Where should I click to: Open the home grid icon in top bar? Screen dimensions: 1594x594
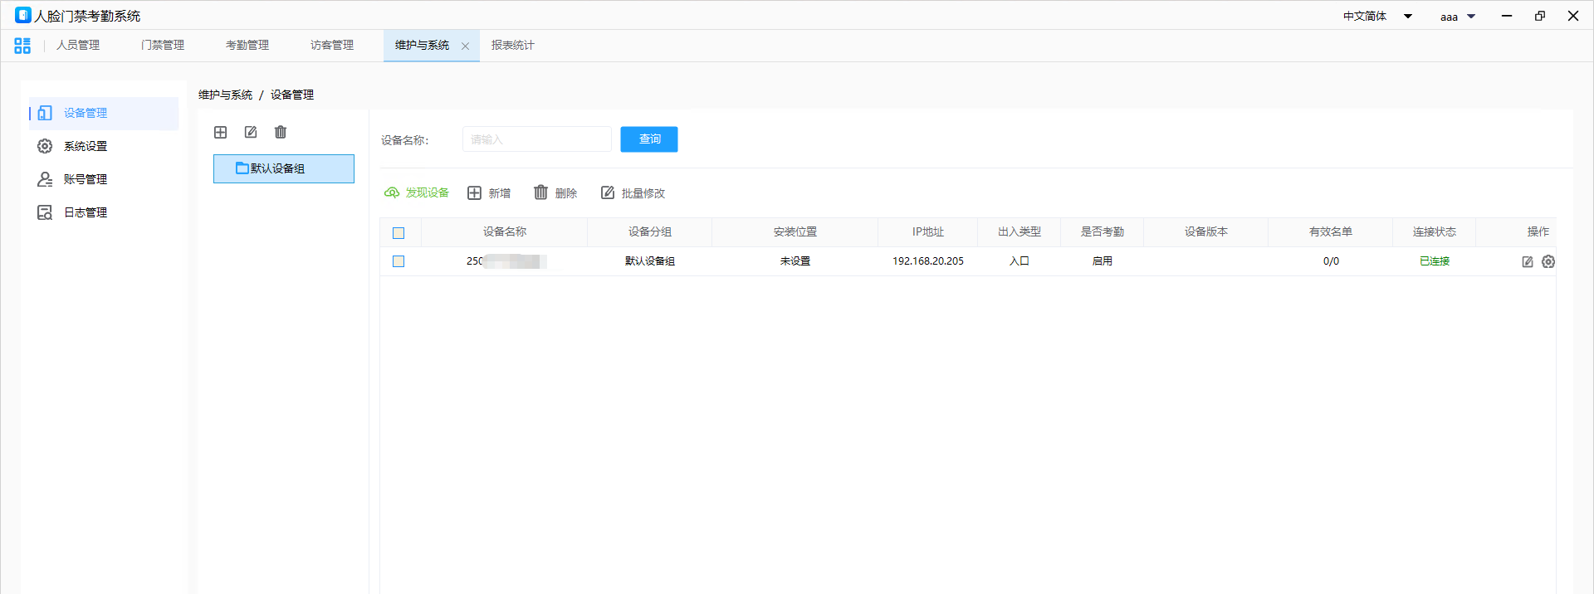22,46
